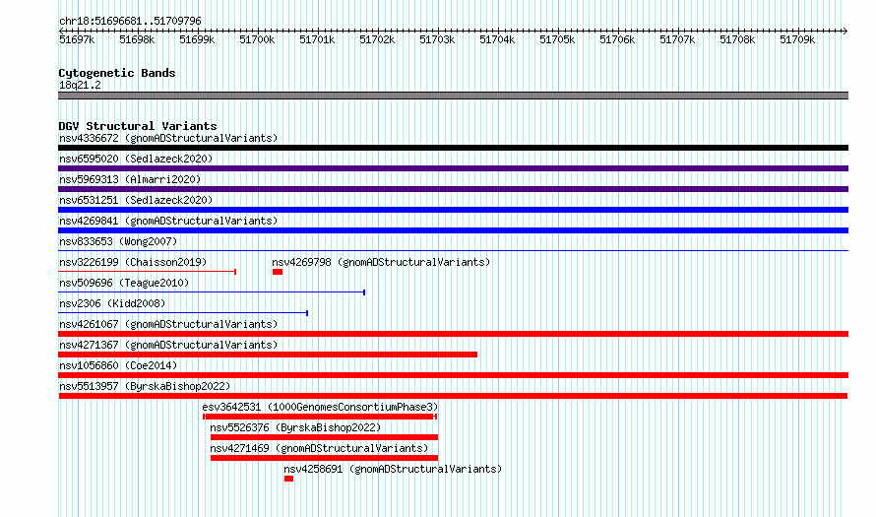Click the 51701k ruler tick label
This screenshot has height=517, width=876.
click(317, 39)
